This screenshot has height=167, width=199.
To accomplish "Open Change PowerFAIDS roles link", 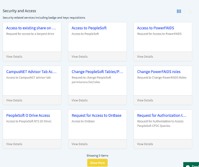I will coord(159,72).
